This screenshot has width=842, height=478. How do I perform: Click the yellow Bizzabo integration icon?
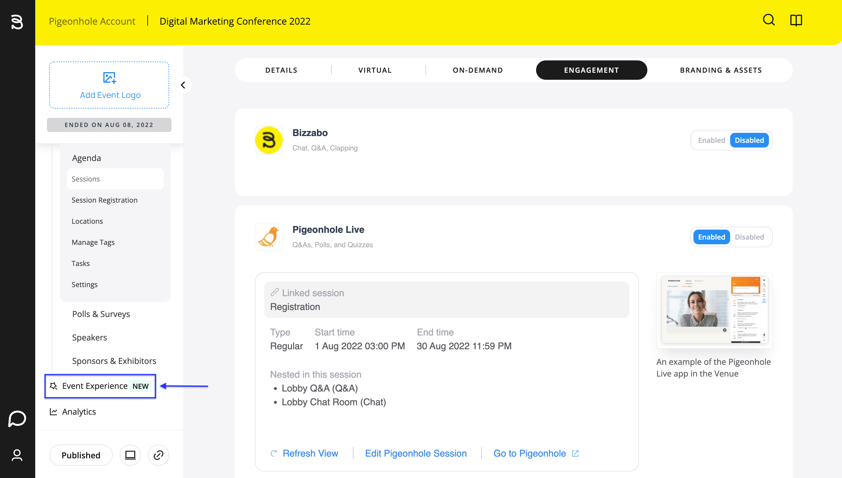coord(269,140)
